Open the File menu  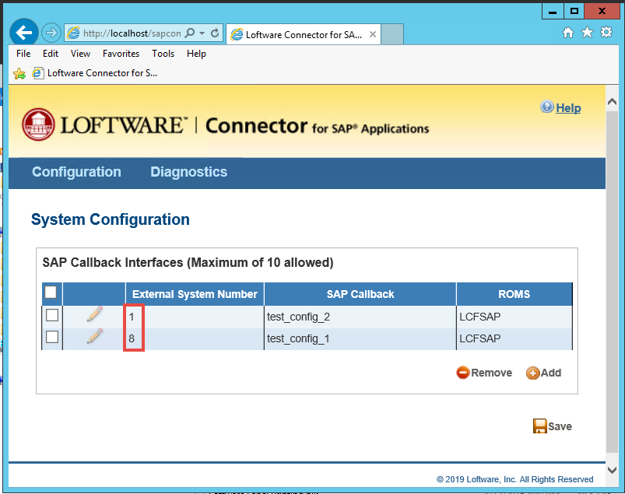pyautogui.click(x=23, y=54)
